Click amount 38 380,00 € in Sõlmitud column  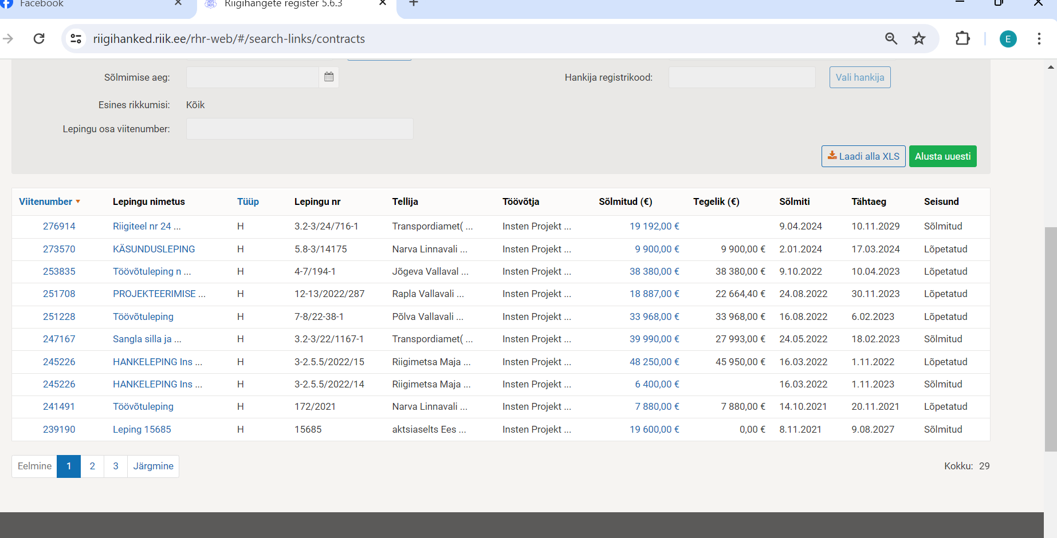(x=654, y=271)
